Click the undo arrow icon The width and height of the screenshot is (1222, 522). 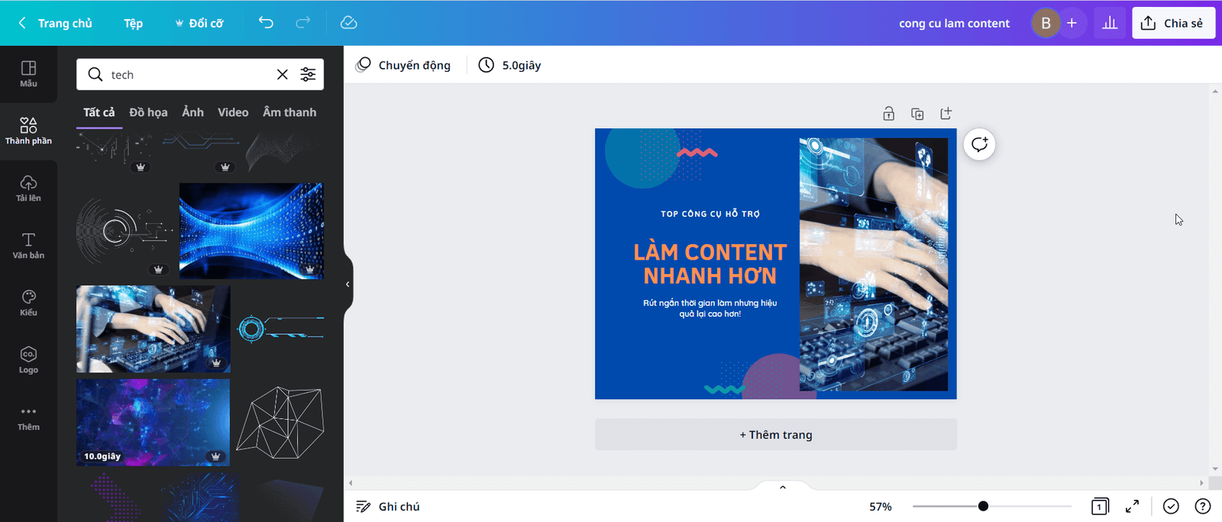tap(266, 23)
